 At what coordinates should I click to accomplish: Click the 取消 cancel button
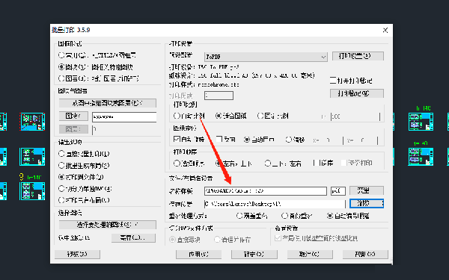click(310, 255)
